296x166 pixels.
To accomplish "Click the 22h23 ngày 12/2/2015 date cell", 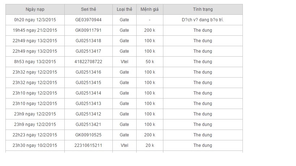I will click(35, 135).
